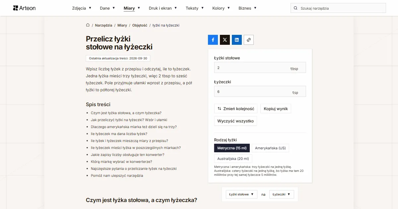Image resolution: width=398 pixels, height=209 pixels.
Task: Open the Kolory menu
Action: [221, 8]
